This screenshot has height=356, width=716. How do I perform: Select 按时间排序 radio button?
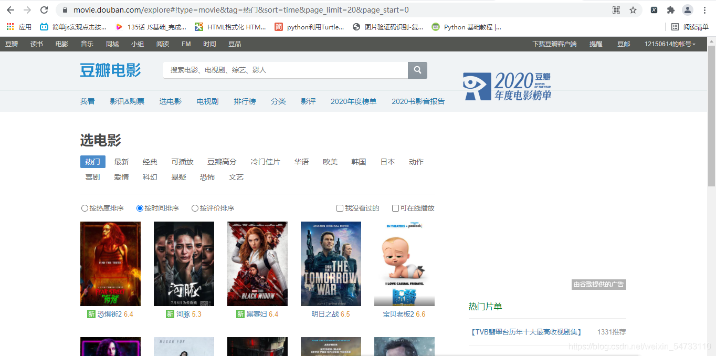click(140, 208)
